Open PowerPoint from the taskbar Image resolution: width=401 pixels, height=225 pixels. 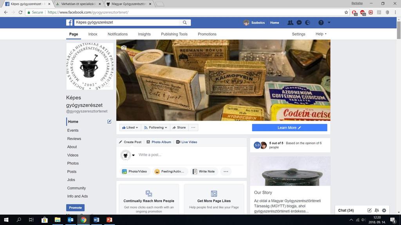click(x=109, y=220)
